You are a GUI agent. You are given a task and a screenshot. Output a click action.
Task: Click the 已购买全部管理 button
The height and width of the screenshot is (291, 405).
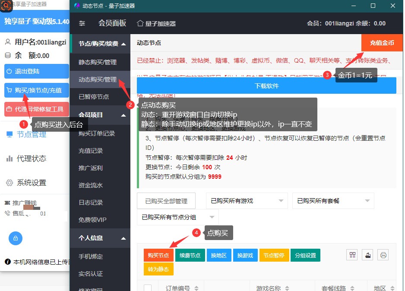point(166,201)
